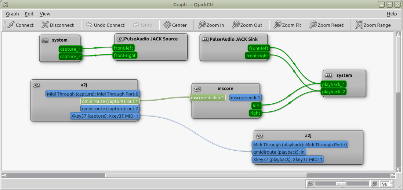Select qmidiroute (playback): in port
The width and height of the screenshot is (403, 190).
click(x=279, y=152)
